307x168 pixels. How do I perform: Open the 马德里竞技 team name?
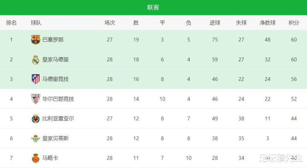(x=56, y=79)
